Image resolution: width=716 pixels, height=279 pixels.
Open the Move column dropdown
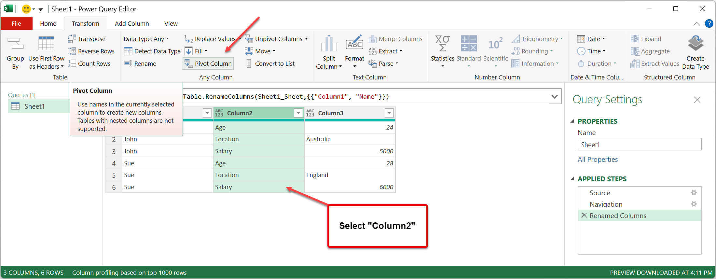[260, 51]
